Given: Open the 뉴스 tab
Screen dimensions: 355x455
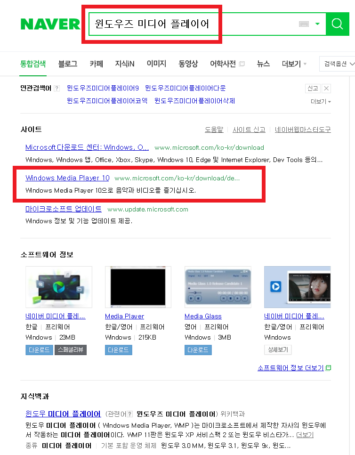Looking at the screenshot, I should 263,64.
